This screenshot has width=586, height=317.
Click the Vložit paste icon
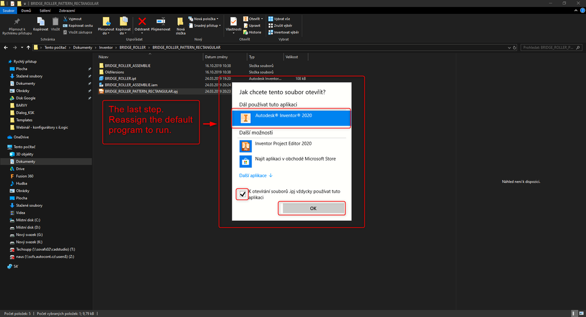pyautogui.click(x=55, y=22)
